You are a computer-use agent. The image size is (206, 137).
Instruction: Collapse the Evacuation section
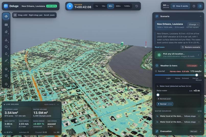(x=200, y=131)
